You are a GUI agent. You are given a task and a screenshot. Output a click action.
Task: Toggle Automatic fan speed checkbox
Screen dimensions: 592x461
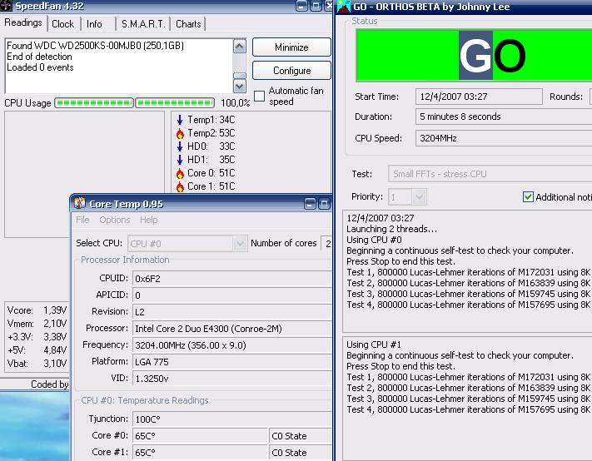tap(260, 97)
